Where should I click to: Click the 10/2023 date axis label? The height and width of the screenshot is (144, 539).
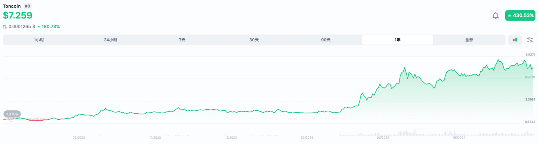(155, 138)
